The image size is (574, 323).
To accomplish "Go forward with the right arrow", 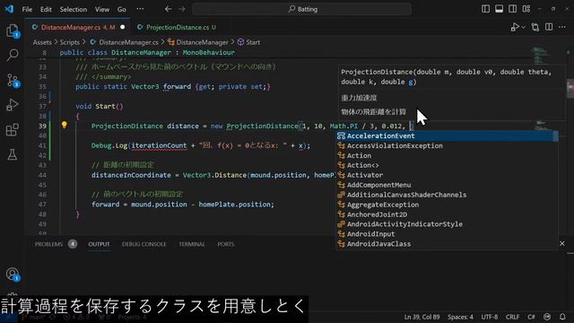I will pyautogui.click(x=182, y=9).
